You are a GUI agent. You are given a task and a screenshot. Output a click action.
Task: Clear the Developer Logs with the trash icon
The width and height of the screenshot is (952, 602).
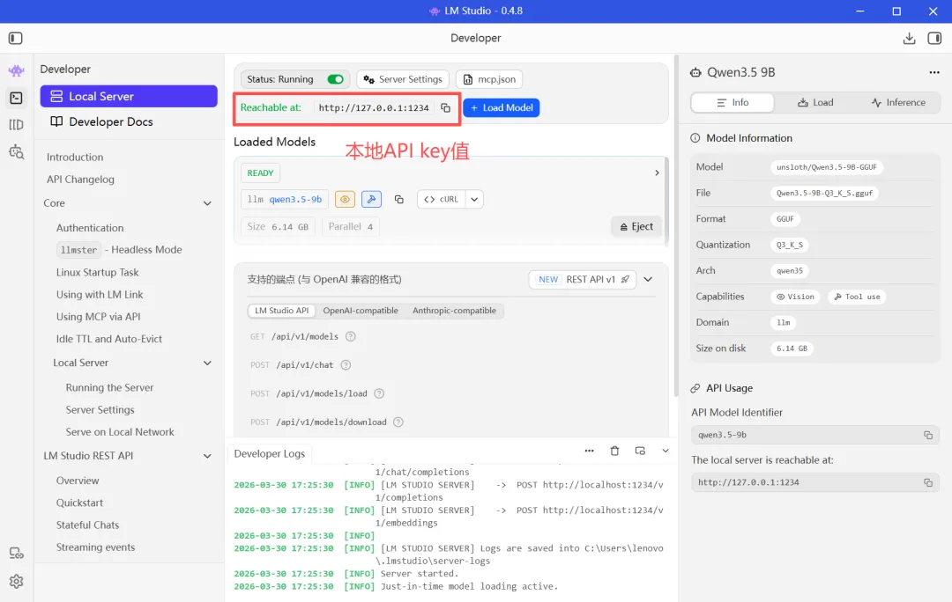614,451
